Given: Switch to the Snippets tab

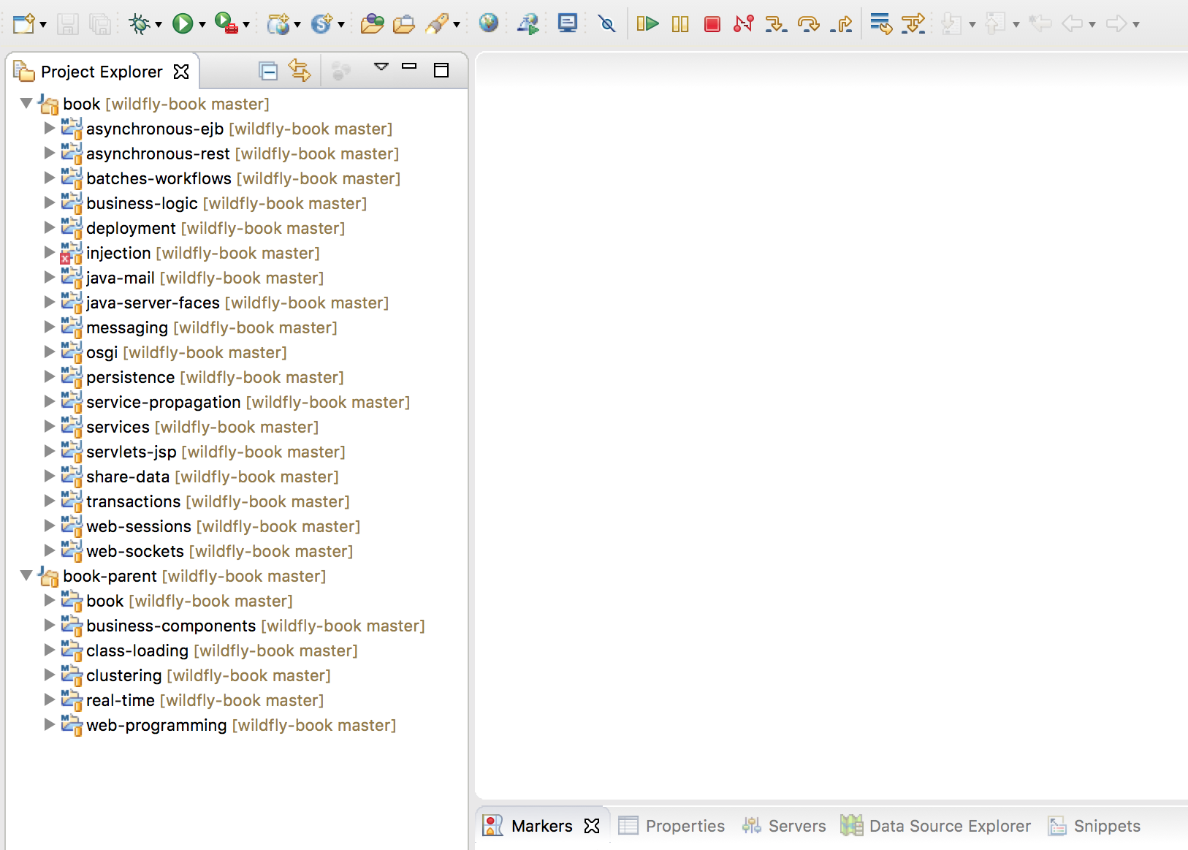Looking at the screenshot, I should click(x=1094, y=826).
